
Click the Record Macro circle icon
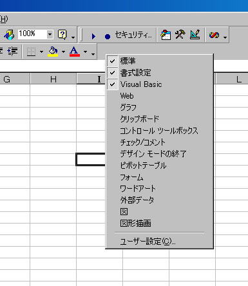[x=108, y=36]
